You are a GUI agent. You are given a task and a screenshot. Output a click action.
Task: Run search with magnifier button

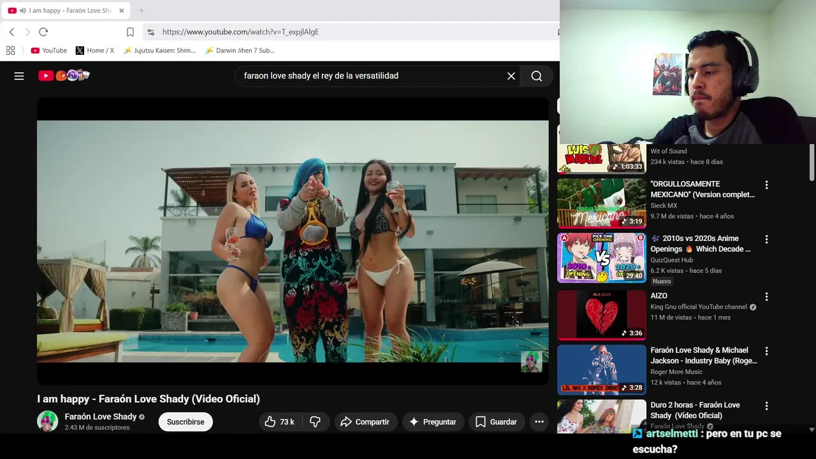(x=537, y=76)
